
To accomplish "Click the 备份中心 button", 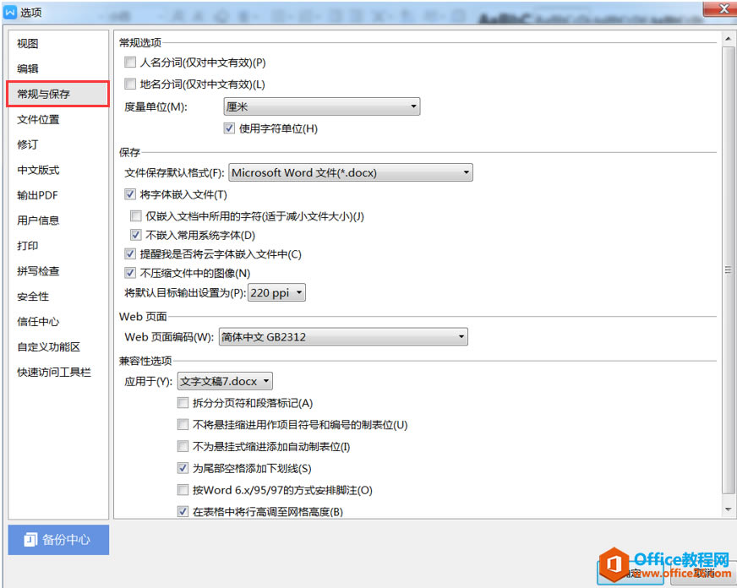I will point(58,540).
